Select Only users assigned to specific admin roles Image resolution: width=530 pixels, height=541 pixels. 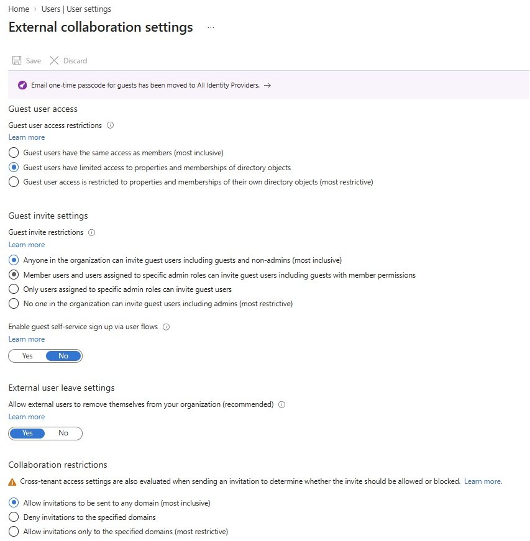point(14,289)
